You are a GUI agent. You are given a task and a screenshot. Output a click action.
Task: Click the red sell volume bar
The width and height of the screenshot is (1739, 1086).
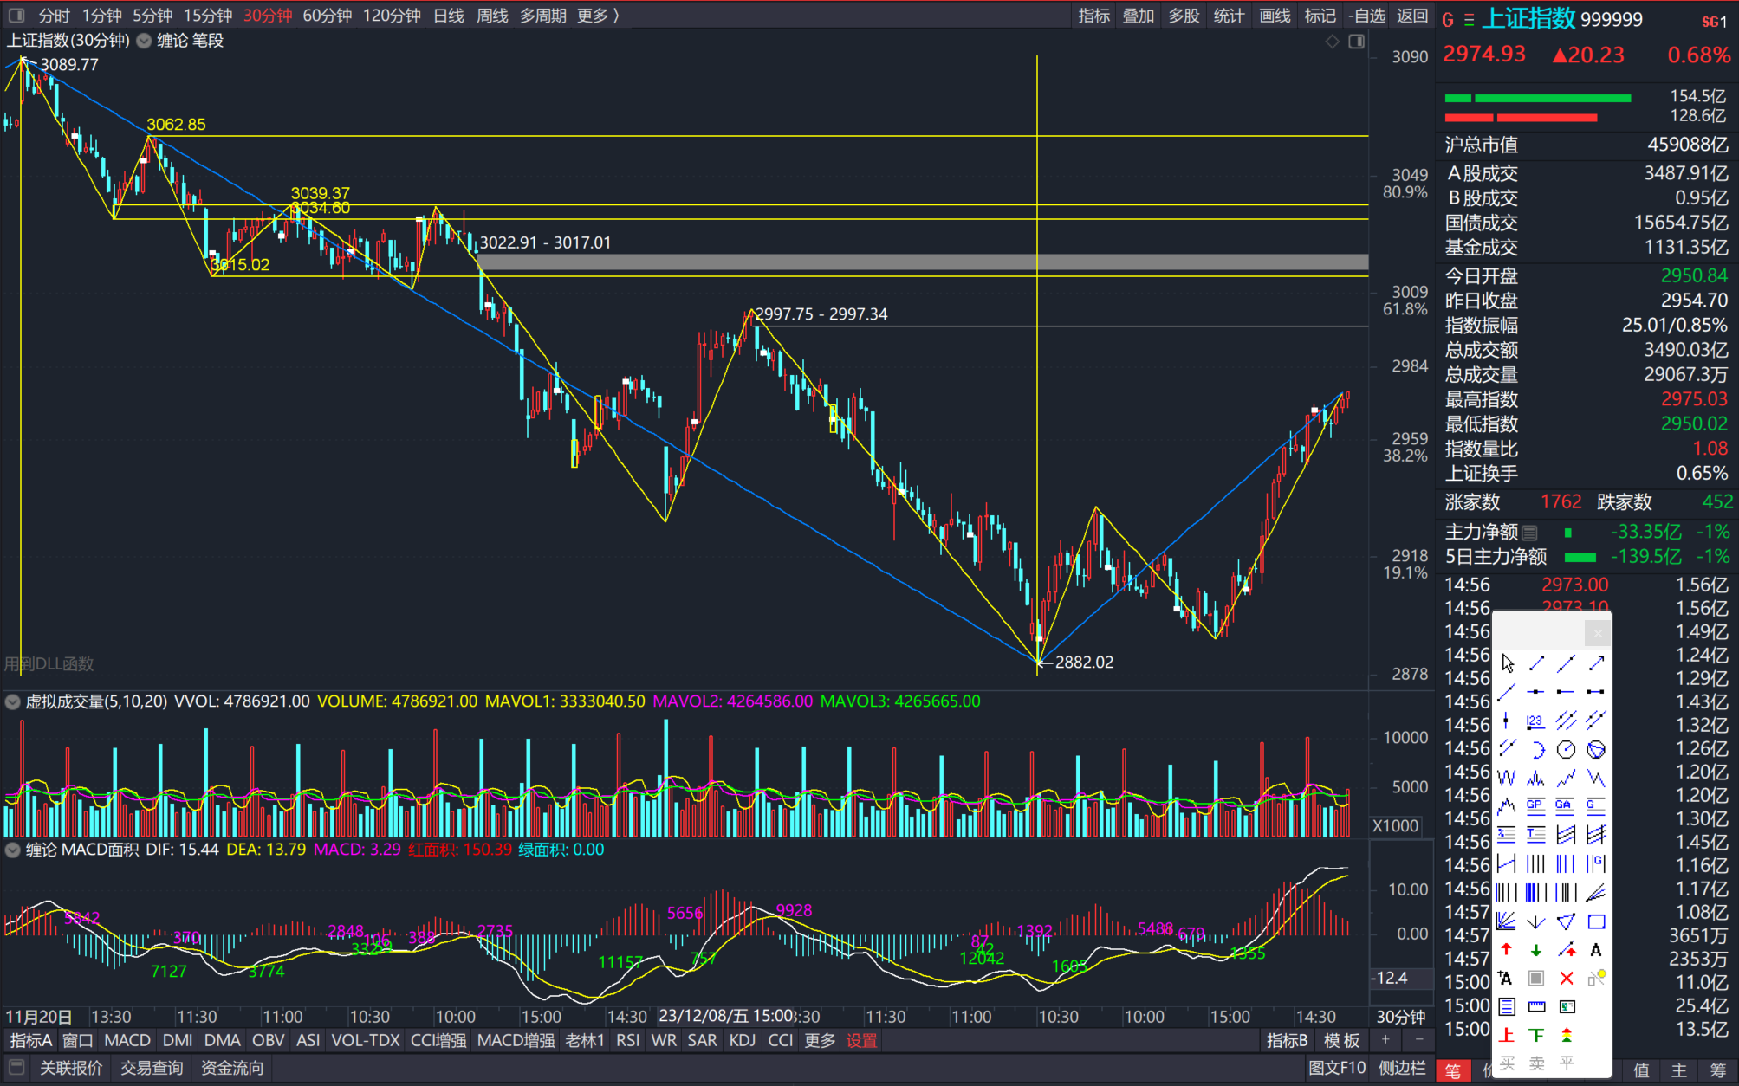coord(1521,118)
